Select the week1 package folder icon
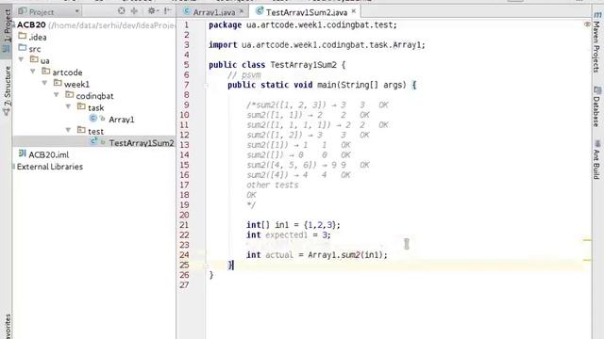Image resolution: width=604 pixels, height=339 pixels. click(58, 83)
